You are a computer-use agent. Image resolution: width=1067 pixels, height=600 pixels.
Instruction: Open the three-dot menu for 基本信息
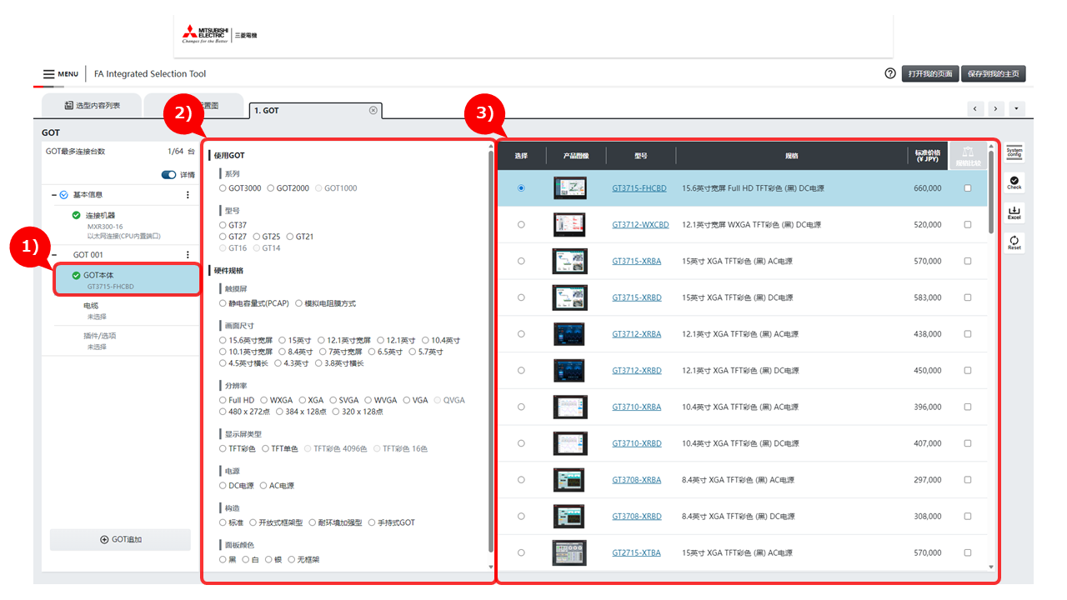point(188,195)
